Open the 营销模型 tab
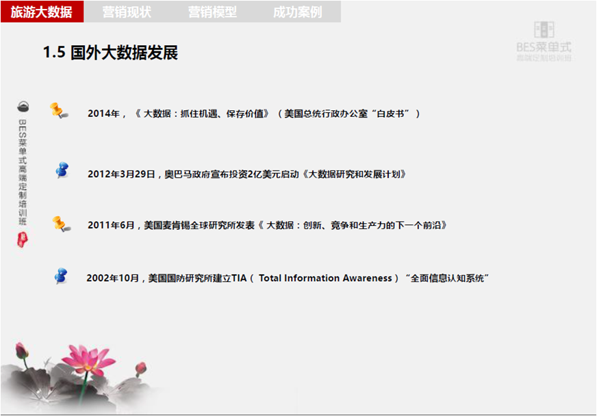 (x=211, y=12)
